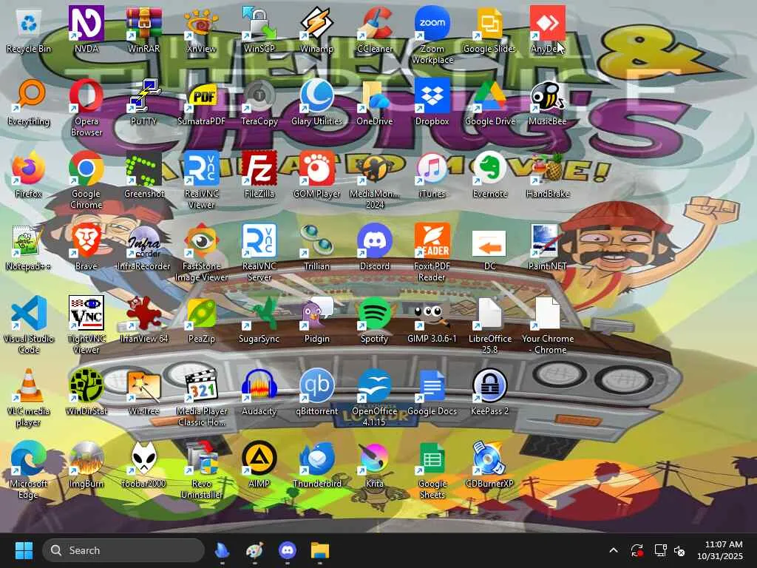The height and width of the screenshot is (568, 757).
Task: Select the Recycle Bin
Action: point(29,23)
